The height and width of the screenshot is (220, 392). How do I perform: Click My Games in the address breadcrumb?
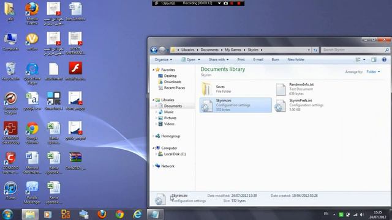pos(233,50)
